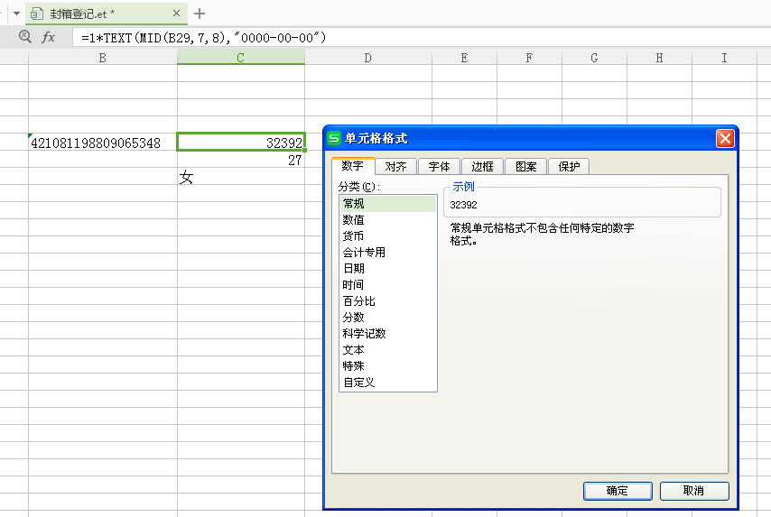Select column E header

[x=464, y=58]
